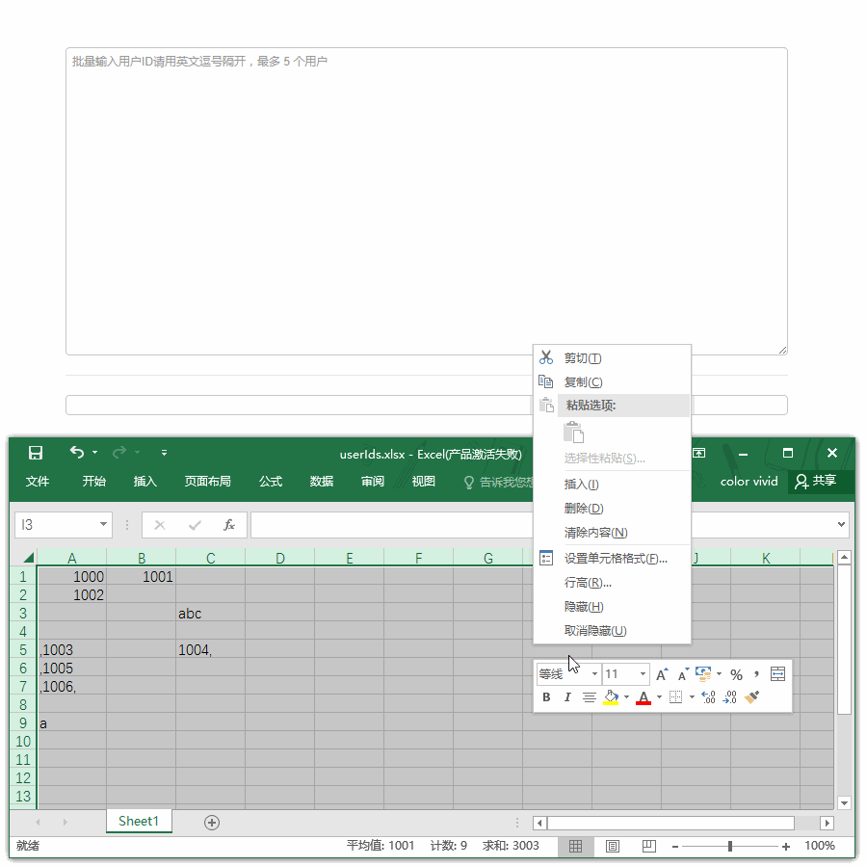Image resolution: width=867 pixels, height=866 pixels.
Task: Click the add new sheet plus icon
Action: coord(212,823)
